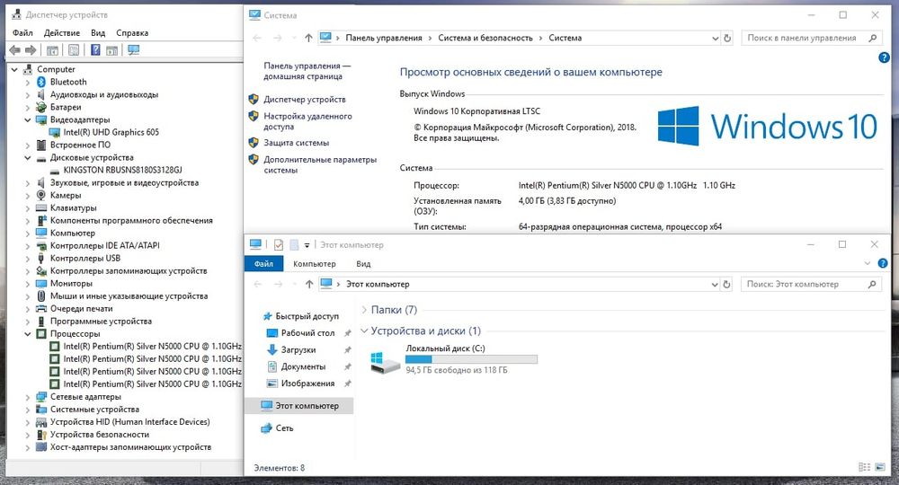Click the Help icon in Device Manager toolbar

click(96, 50)
